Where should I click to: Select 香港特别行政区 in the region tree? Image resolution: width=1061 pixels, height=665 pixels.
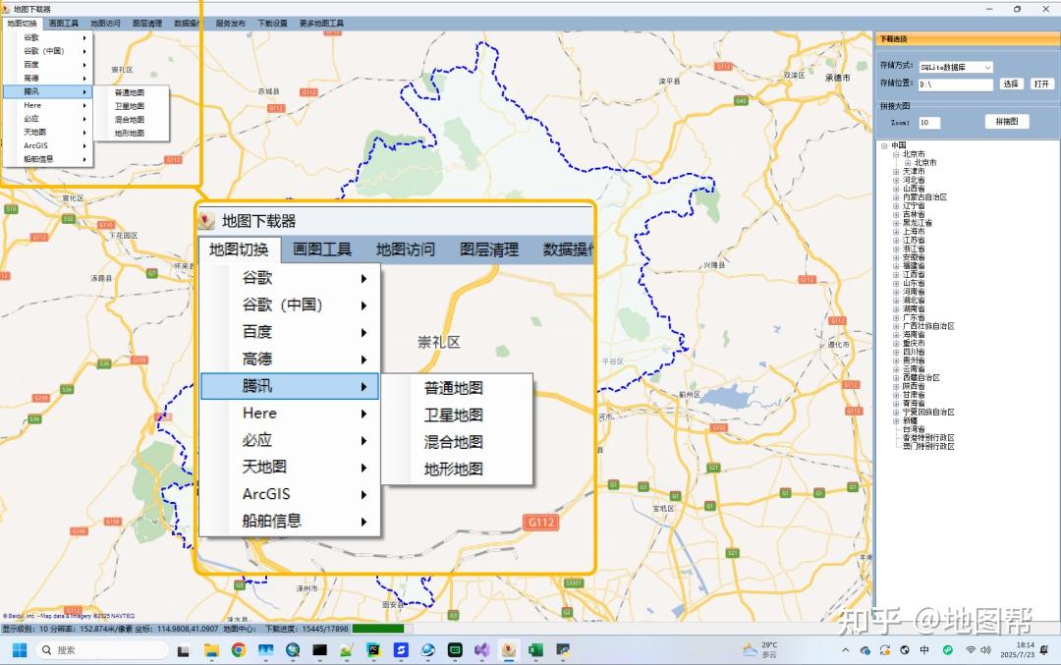pyautogui.click(x=928, y=438)
